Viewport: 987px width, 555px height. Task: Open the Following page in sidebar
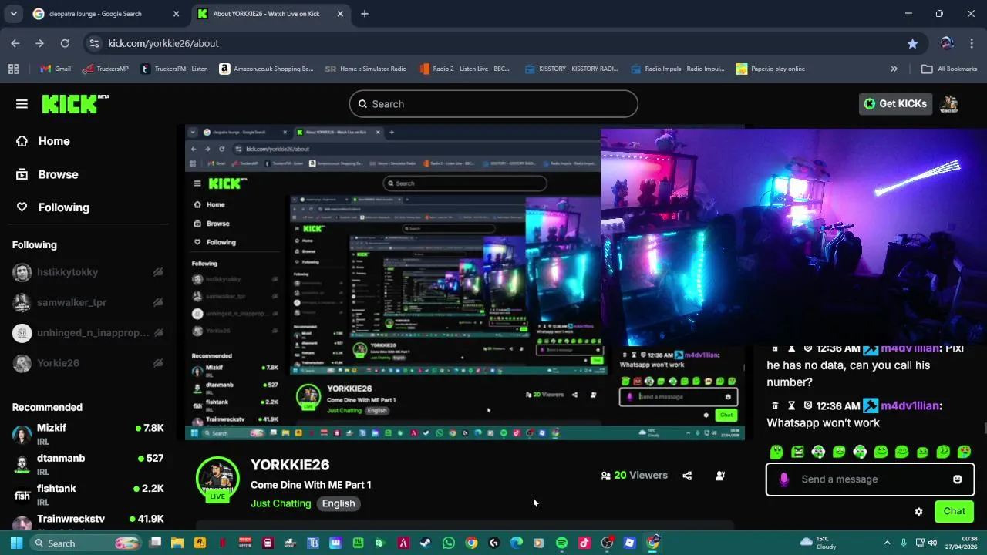coord(53,207)
